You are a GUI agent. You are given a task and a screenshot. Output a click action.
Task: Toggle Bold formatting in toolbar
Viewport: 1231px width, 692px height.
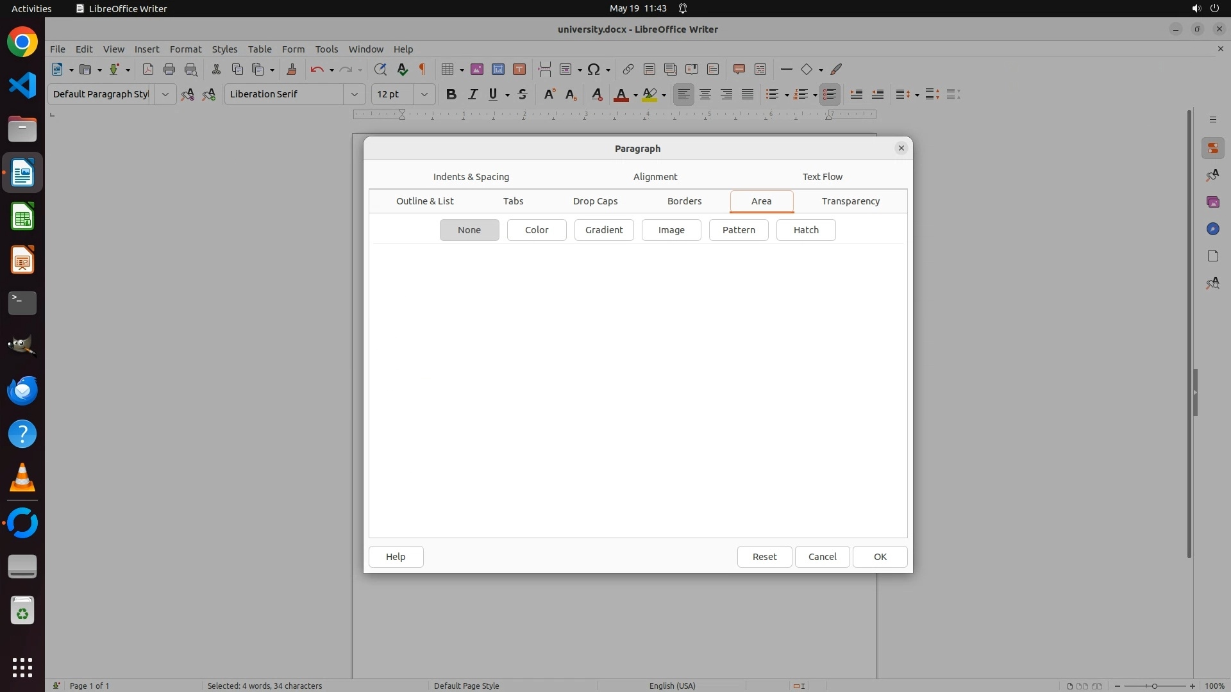451,94
